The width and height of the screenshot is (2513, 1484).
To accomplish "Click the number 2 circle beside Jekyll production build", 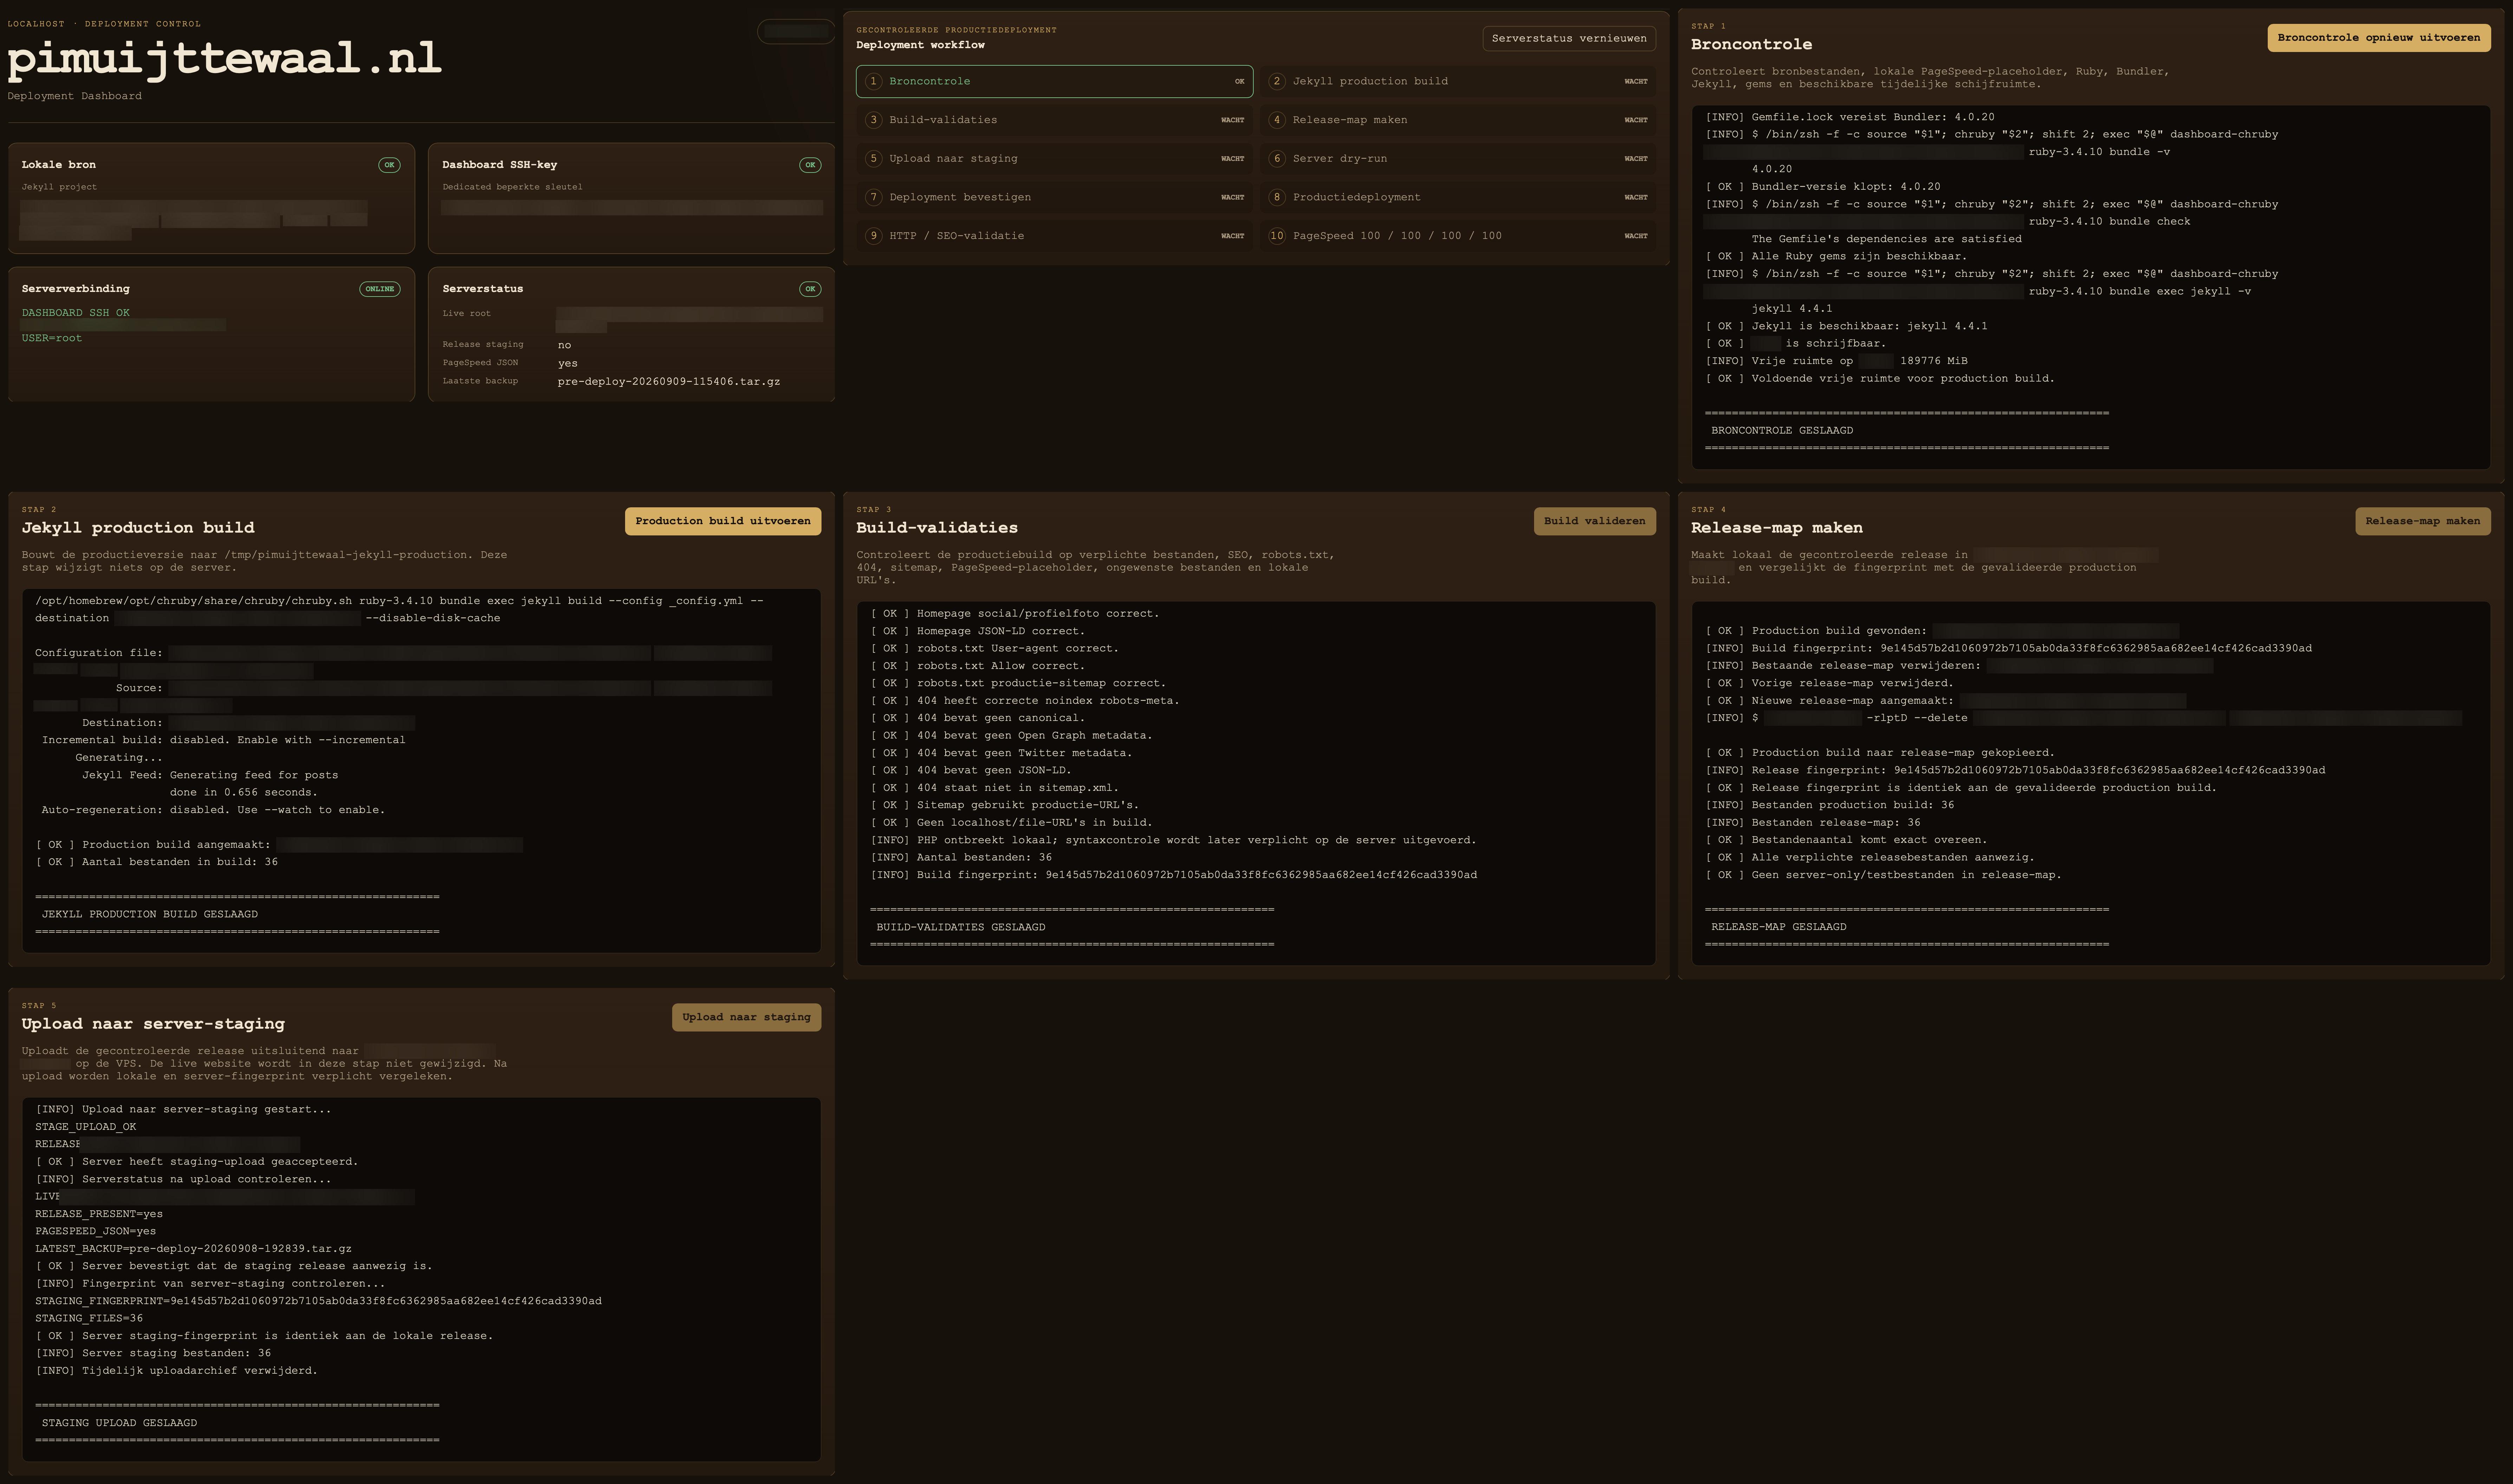I will 1277,81.
